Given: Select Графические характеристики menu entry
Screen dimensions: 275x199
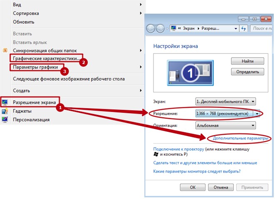Looking at the screenshot, I should [47, 59].
